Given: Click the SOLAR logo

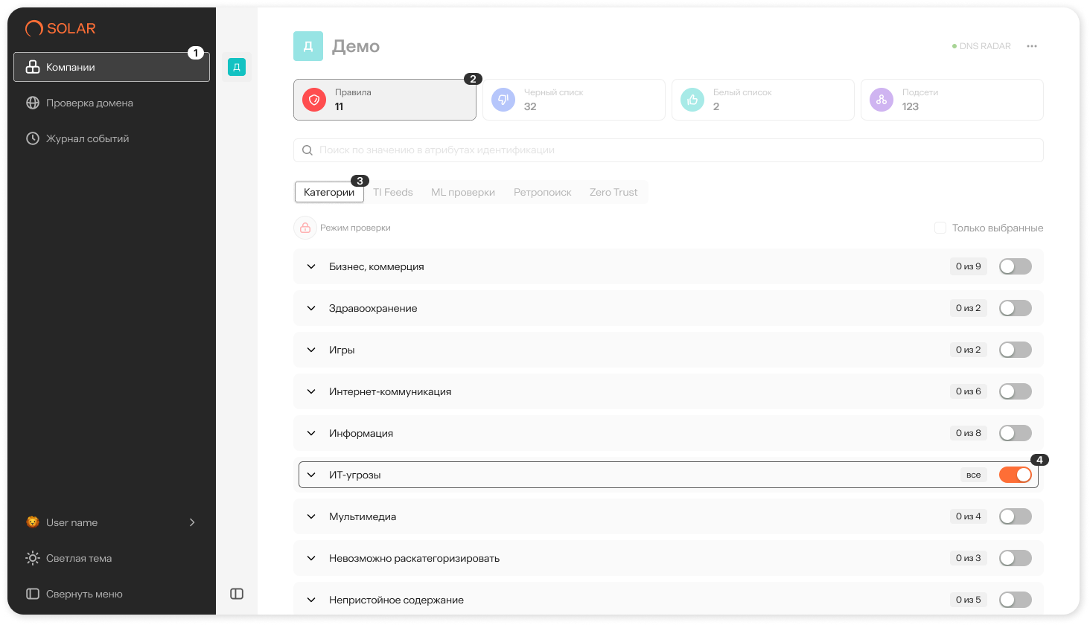Looking at the screenshot, I should click(60, 28).
